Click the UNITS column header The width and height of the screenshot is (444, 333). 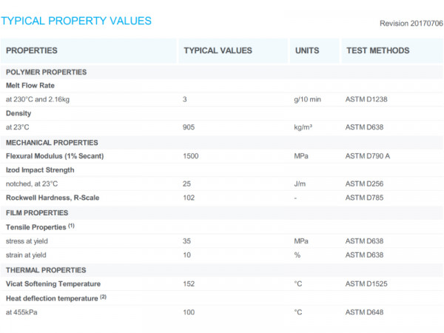coord(307,50)
